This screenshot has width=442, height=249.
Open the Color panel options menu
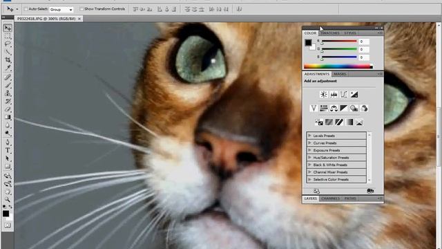coord(380,33)
